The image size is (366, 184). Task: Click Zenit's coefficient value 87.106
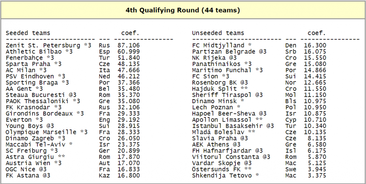coord(128,45)
